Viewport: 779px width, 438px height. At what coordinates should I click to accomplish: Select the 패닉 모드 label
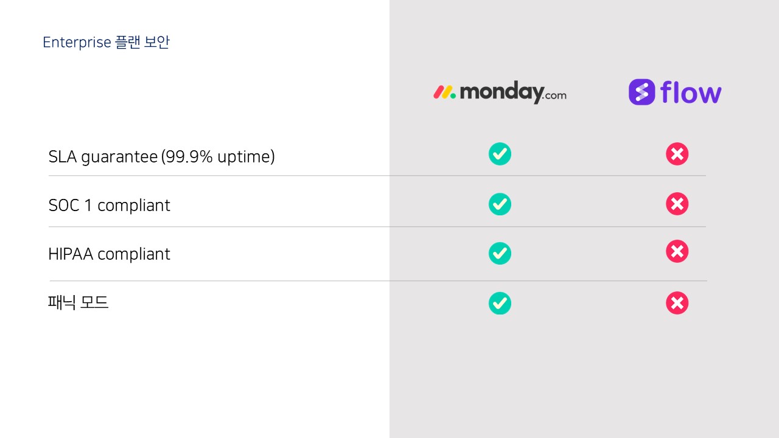(x=79, y=302)
